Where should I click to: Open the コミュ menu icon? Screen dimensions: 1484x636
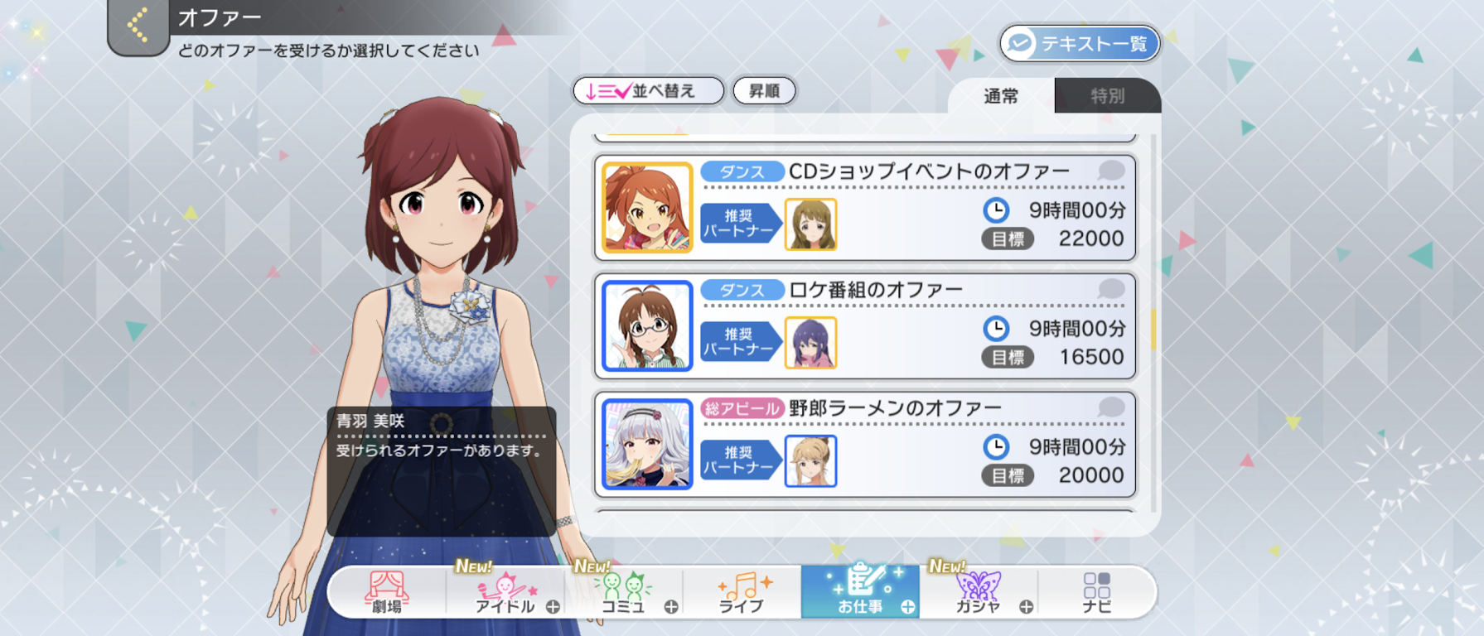coord(623,593)
